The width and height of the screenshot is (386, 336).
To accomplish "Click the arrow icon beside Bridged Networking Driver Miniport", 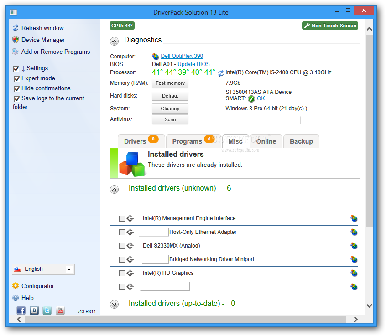I will click(x=130, y=259).
